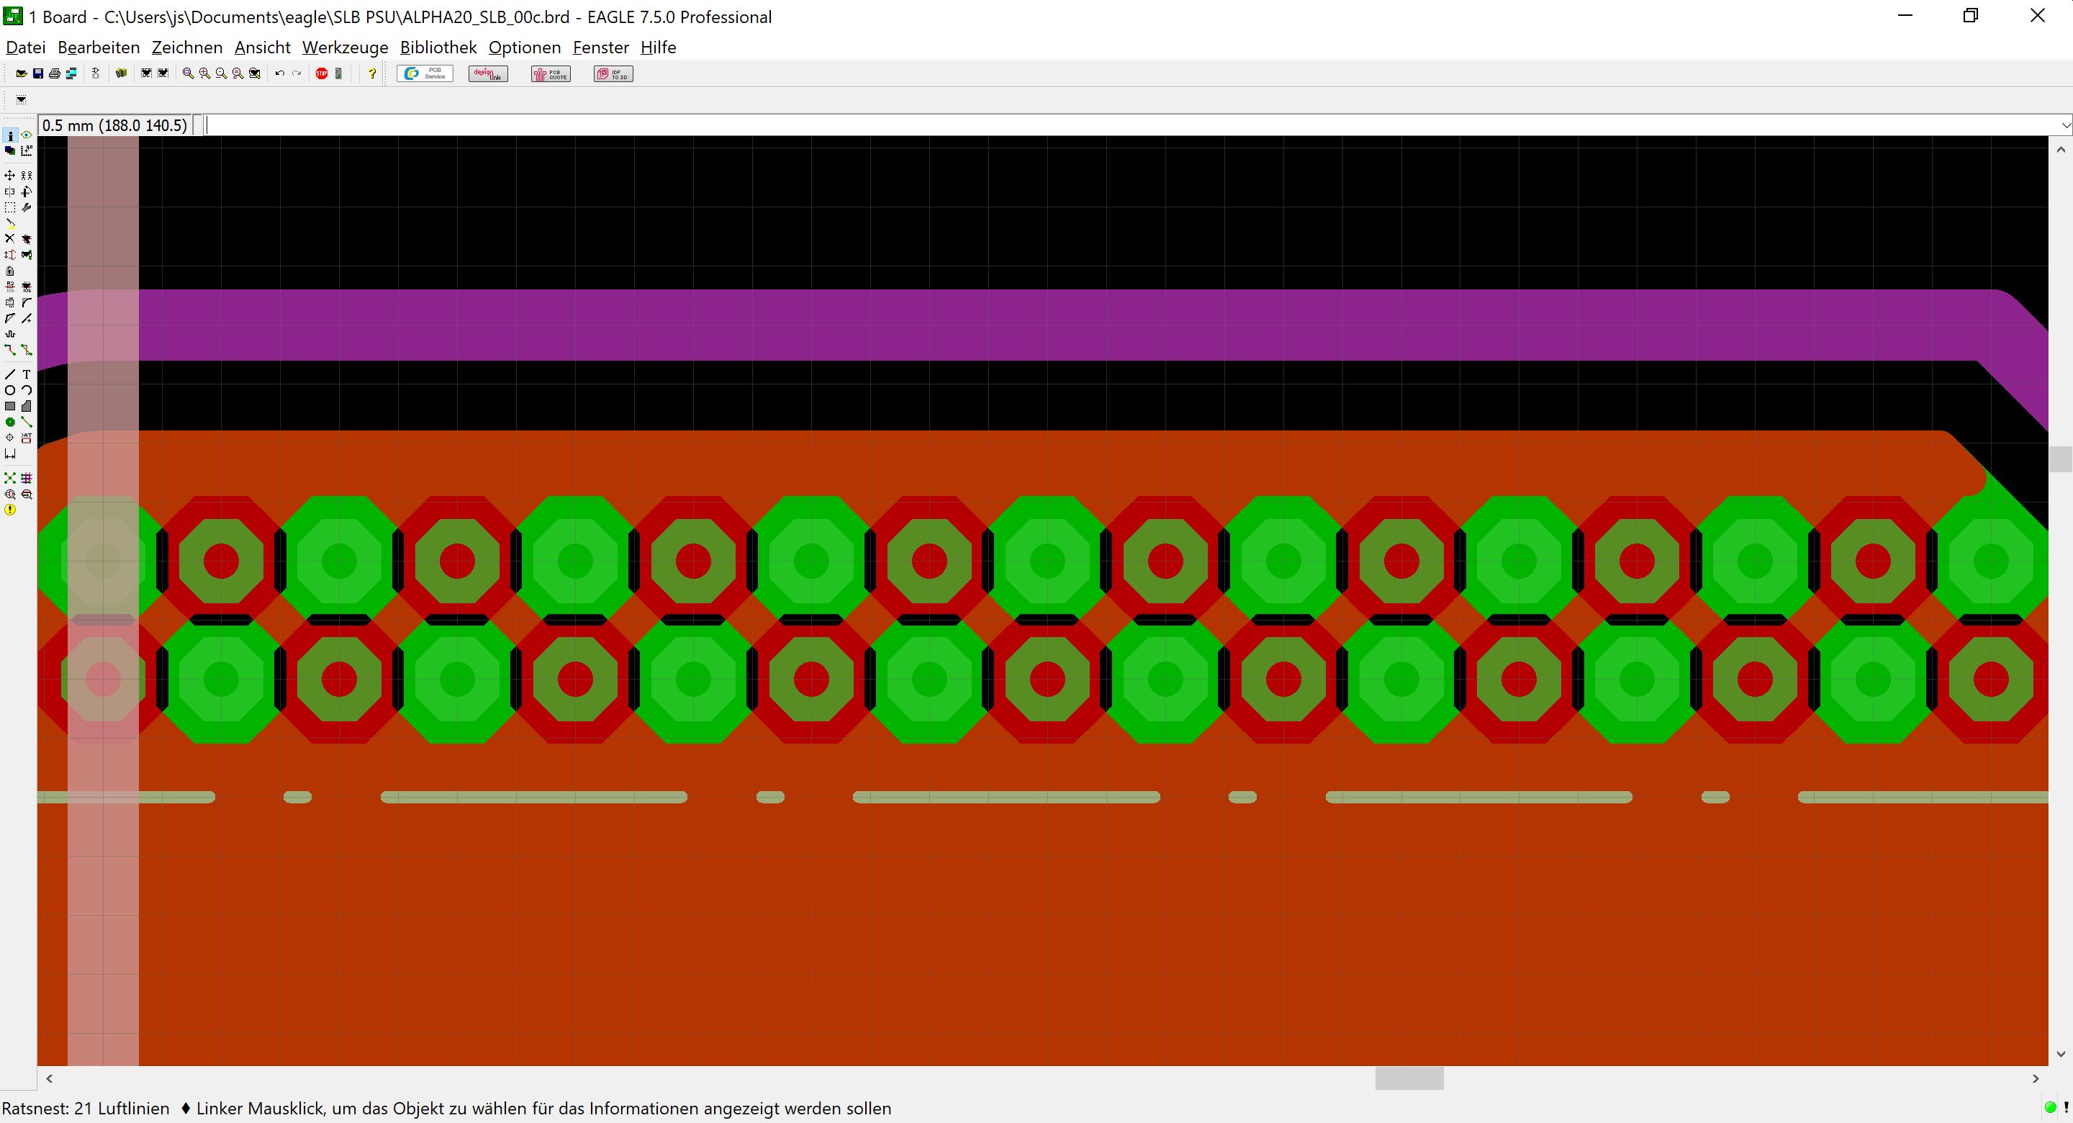Viewport: 2073px width, 1123px height.
Task: Click the vertical scrollbar thumb
Action: click(2061, 460)
